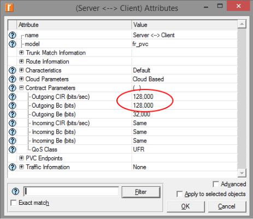Click the Incoming Be value Same
Viewport: 253px width, 219px height.
coord(140,140)
